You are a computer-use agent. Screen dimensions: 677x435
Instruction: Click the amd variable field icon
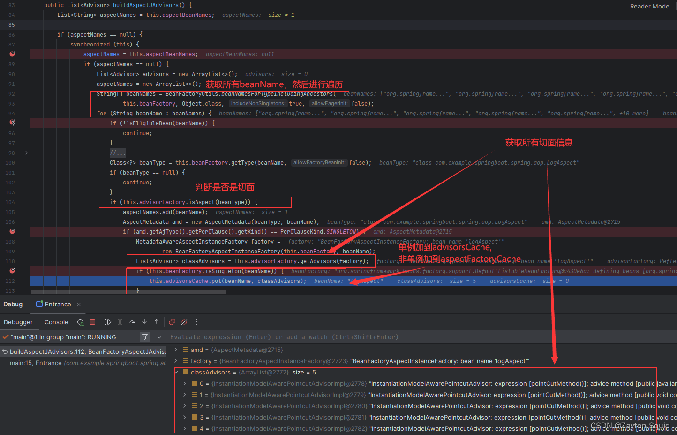pos(186,350)
